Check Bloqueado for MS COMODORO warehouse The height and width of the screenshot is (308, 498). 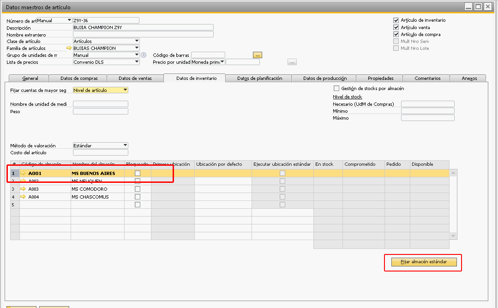click(x=138, y=189)
